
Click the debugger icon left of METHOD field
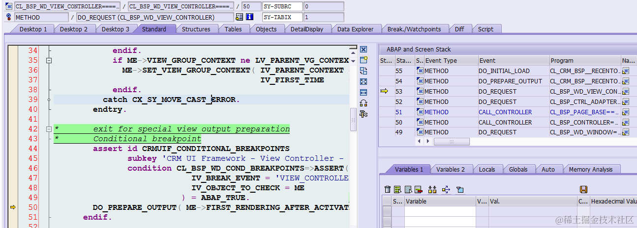click(x=9, y=17)
